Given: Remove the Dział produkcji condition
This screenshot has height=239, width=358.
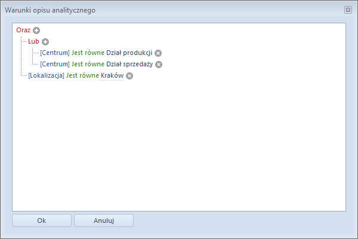Looking at the screenshot, I should 158,53.
